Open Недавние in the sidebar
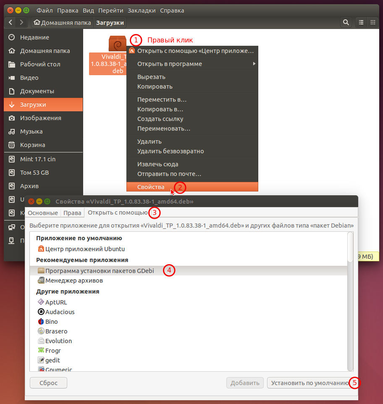This screenshot has height=404, width=383. (x=43, y=37)
